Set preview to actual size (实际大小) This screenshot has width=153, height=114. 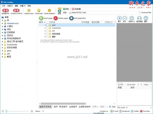tap(132, 18)
